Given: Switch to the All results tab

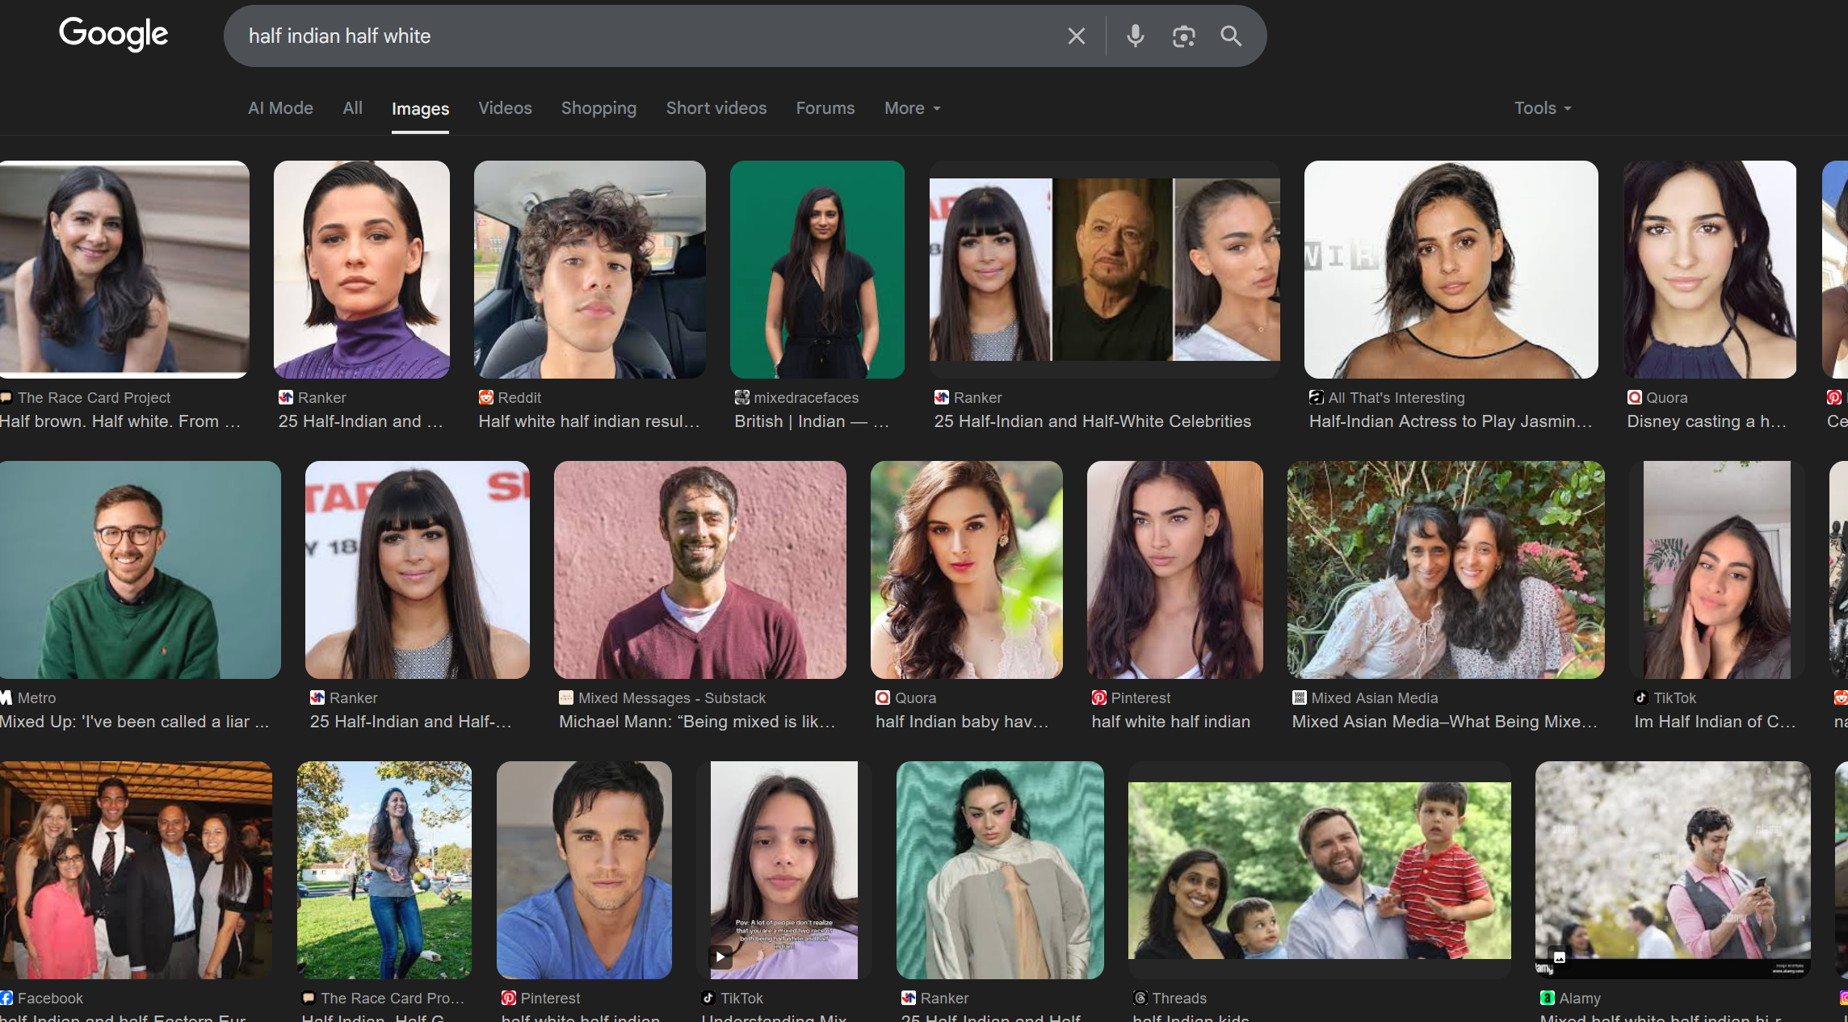Looking at the screenshot, I should pos(352,108).
